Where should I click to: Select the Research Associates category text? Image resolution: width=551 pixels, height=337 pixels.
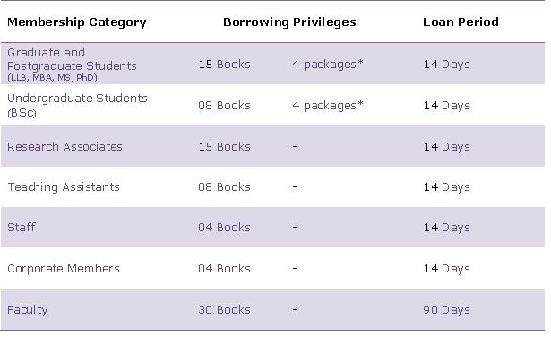click(x=65, y=146)
